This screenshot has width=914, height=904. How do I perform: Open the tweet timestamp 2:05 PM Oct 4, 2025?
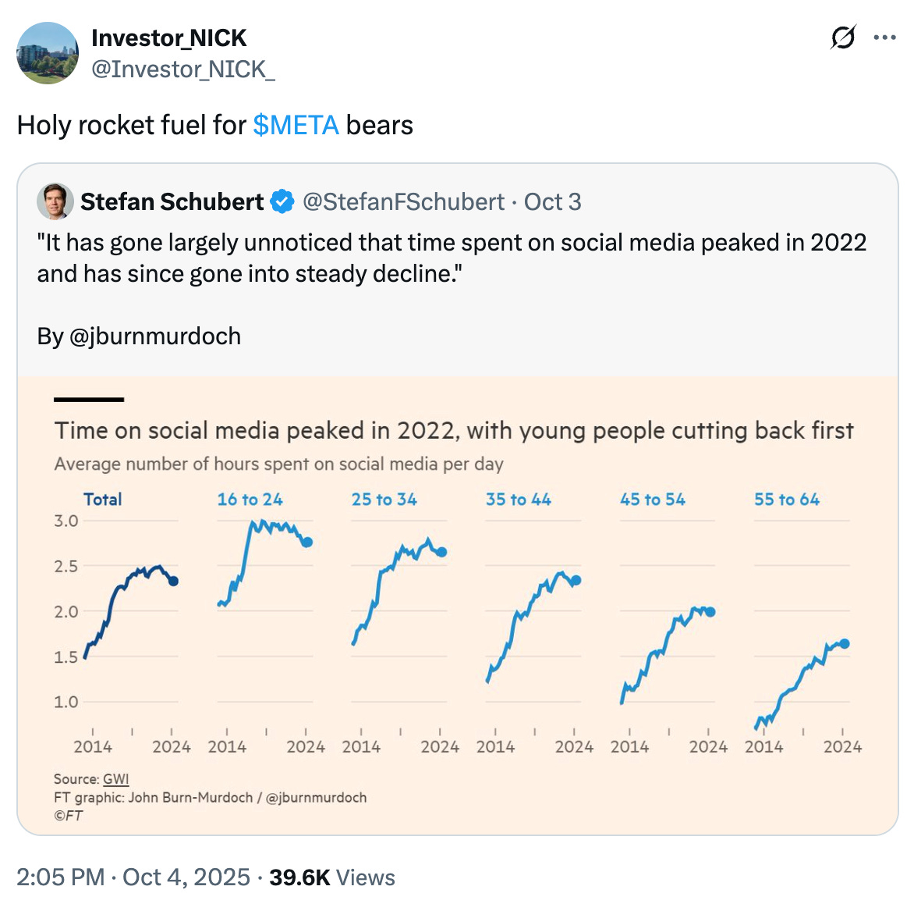click(133, 877)
